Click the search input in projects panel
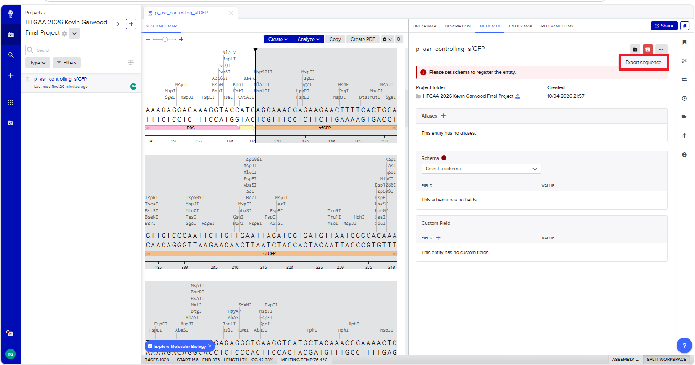This screenshot has height=365, width=695. (81, 50)
